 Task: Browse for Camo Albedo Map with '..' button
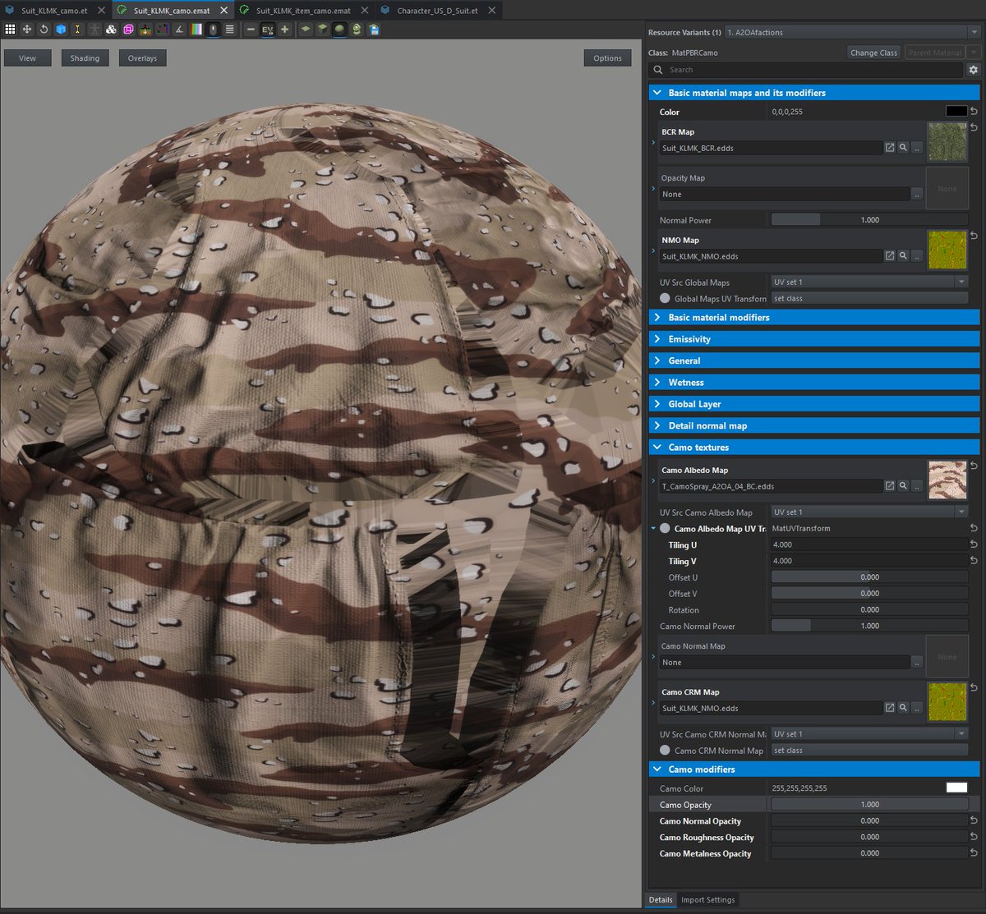point(917,486)
